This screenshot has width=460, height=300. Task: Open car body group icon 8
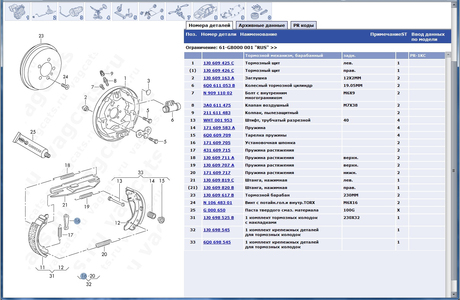(205, 12)
